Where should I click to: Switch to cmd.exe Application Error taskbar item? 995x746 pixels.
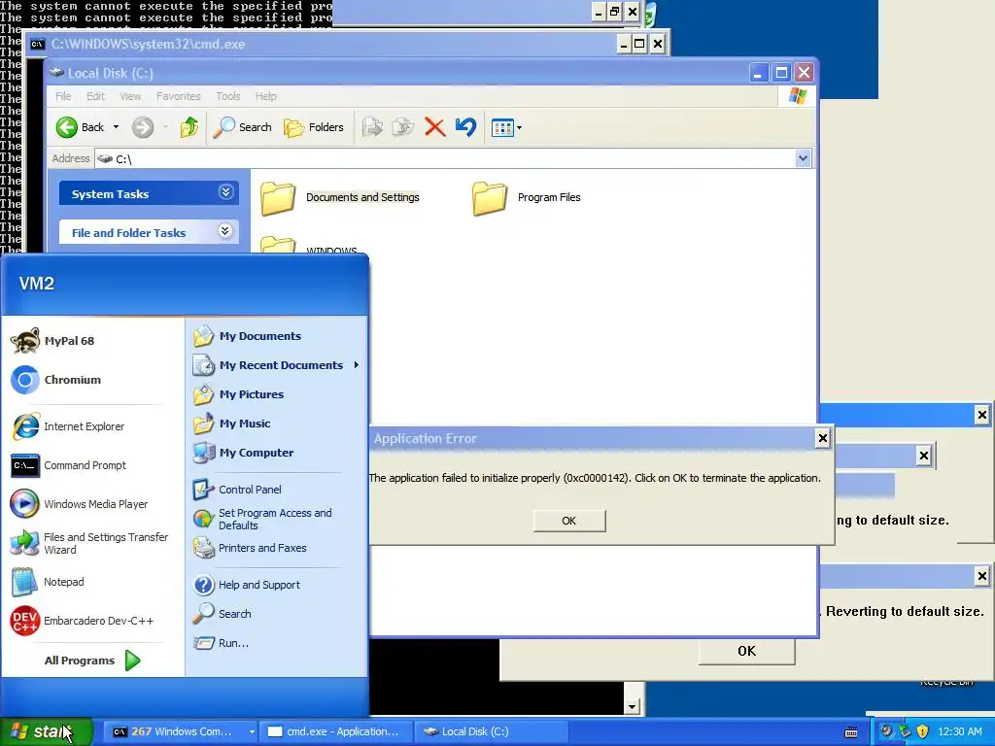pyautogui.click(x=336, y=731)
